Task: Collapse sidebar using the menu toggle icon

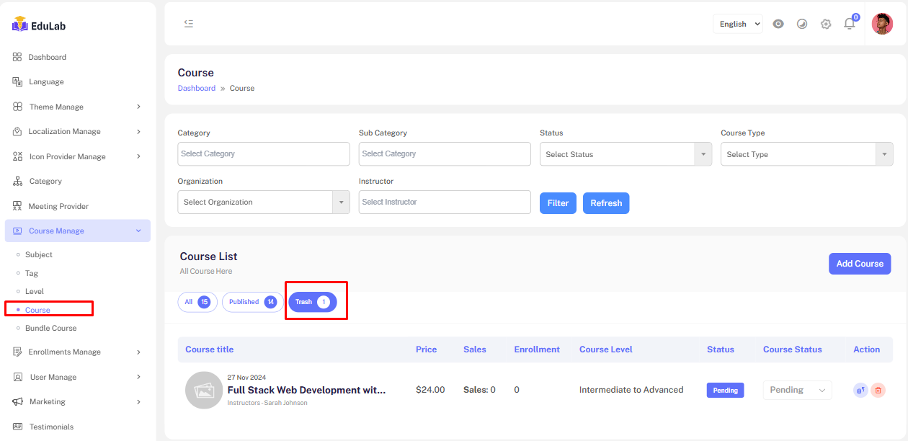Action: pyautogui.click(x=189, y=24)
